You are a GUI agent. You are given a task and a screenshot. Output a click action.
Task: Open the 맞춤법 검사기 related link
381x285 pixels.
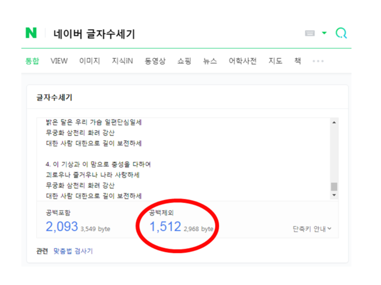point(73,251)
